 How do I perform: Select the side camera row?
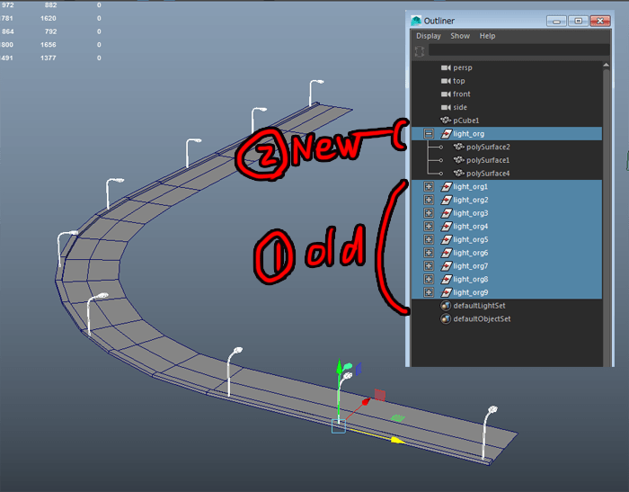point(507,107)
